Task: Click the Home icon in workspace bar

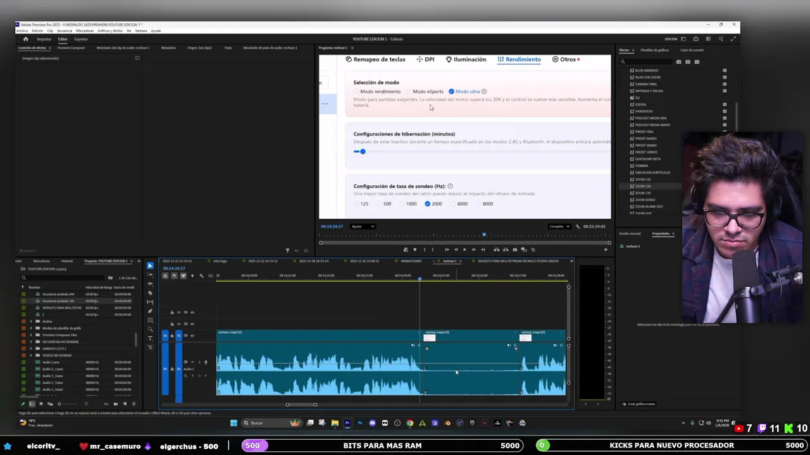Action: click(x=25, y=39)
